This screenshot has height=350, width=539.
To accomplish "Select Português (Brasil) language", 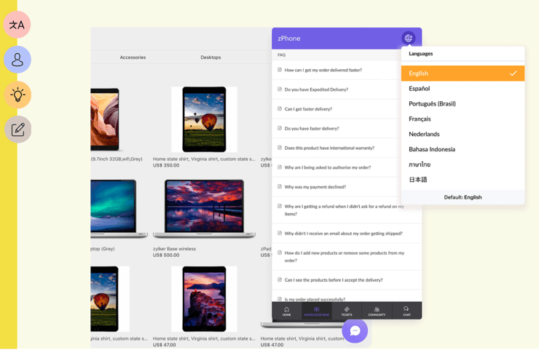I will click(x=432, y=104).
